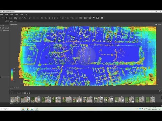Viewport: 162px width, 121px height.
Task: Switch to the Model view tab
Action: click(x=11, y=21)
